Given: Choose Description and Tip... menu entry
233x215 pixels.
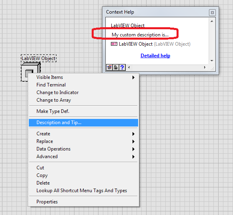Looking at the screenshot, I should [x=83, y=123].
